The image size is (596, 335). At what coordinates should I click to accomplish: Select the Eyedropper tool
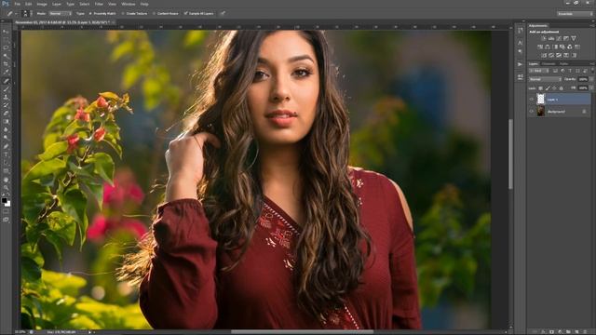[x=6, y=73]
